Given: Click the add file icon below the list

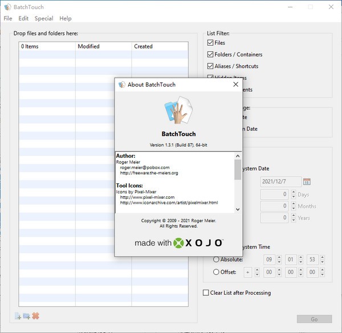Looking at the screenshot, I should click(x=18, y=316).
